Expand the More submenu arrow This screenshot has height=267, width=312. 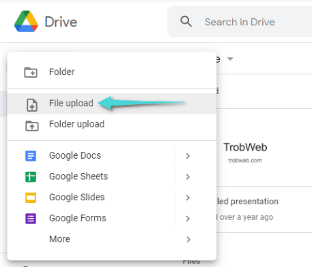[188, 239]
